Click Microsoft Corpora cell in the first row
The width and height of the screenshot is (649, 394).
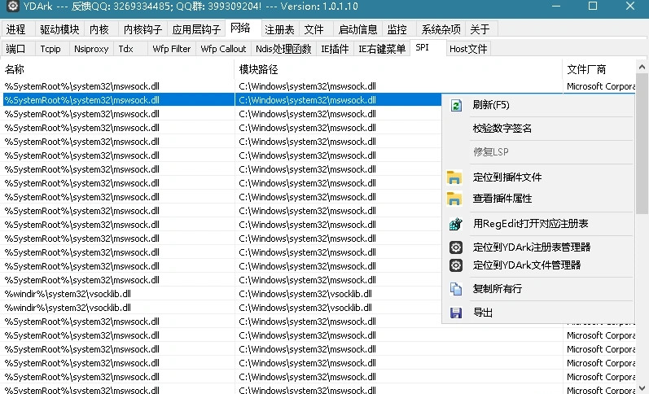600,86
